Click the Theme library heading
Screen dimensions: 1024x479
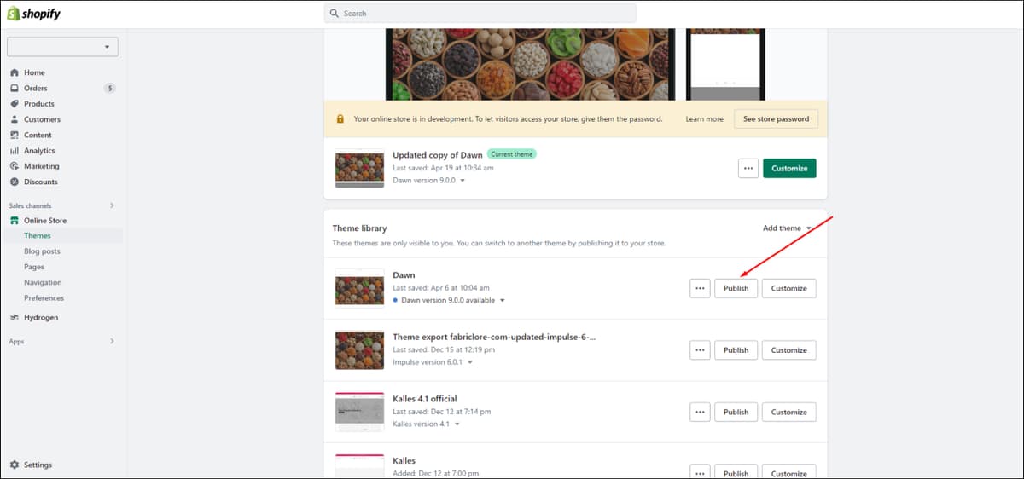click(359, 228)
